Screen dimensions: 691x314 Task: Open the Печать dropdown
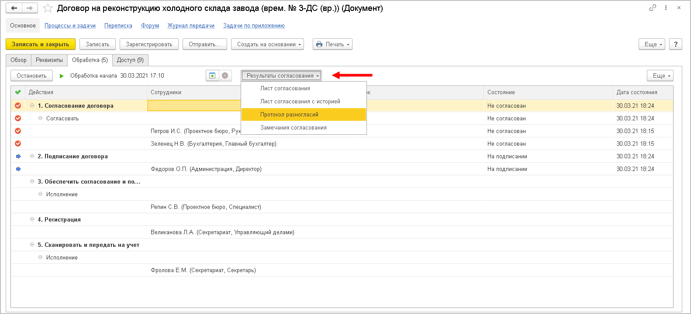click(332, 44)
